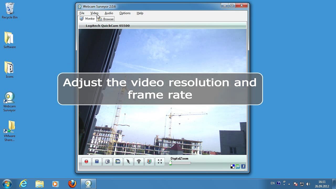Click the DigitalZoom slider track's far end
336x189 pixels.
click(x=190, y=163)
